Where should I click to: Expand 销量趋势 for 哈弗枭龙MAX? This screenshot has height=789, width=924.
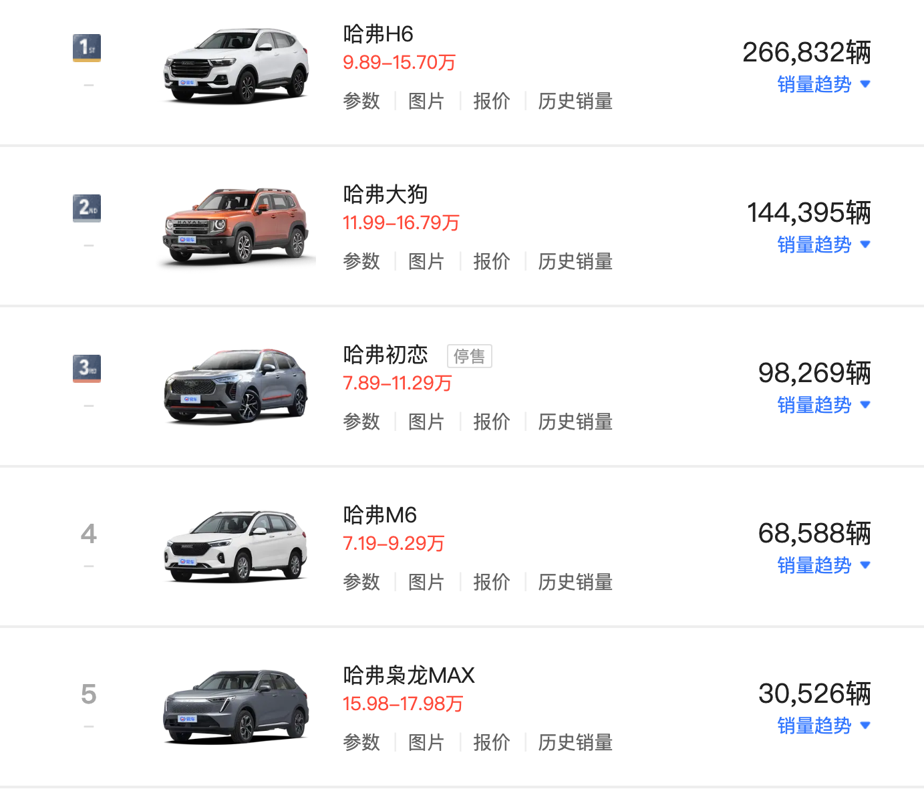click(x=824, y=726)
